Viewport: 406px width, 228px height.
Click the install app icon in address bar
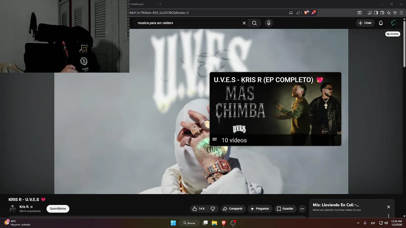coord(291,13)
